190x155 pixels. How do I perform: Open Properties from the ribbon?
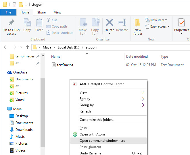coord(181,23)
